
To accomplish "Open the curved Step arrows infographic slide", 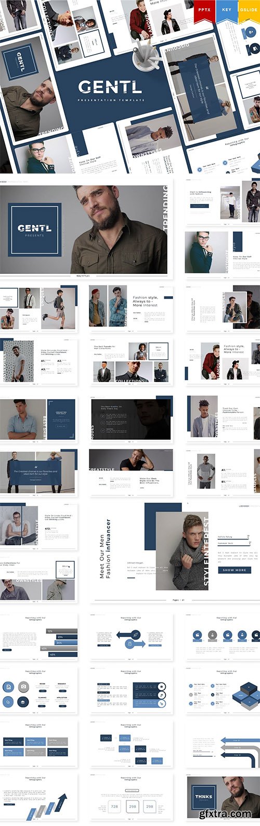I will click(224, 744).
